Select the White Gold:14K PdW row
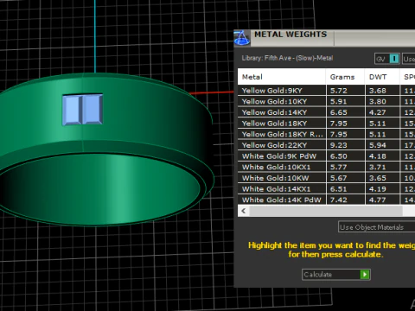Screen dimensions: 415x311 coord(326,200)
